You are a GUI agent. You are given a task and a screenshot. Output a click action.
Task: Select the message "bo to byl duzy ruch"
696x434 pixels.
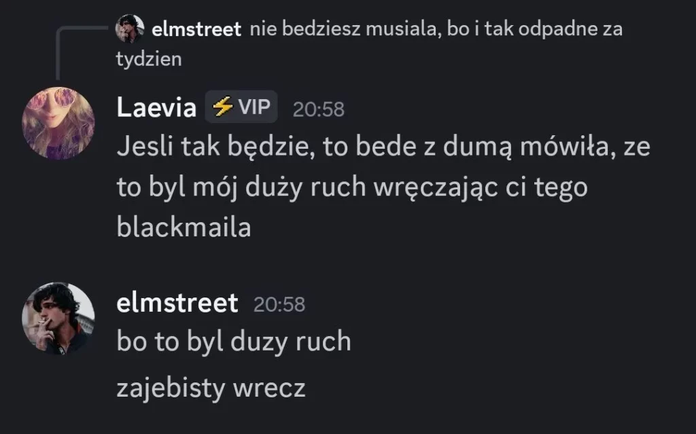tap(234, 341)
